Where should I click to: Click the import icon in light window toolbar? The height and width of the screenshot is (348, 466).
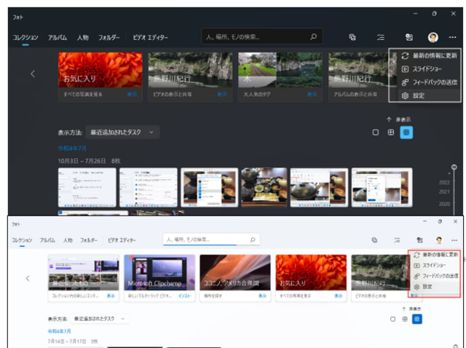tap(419, 240)
